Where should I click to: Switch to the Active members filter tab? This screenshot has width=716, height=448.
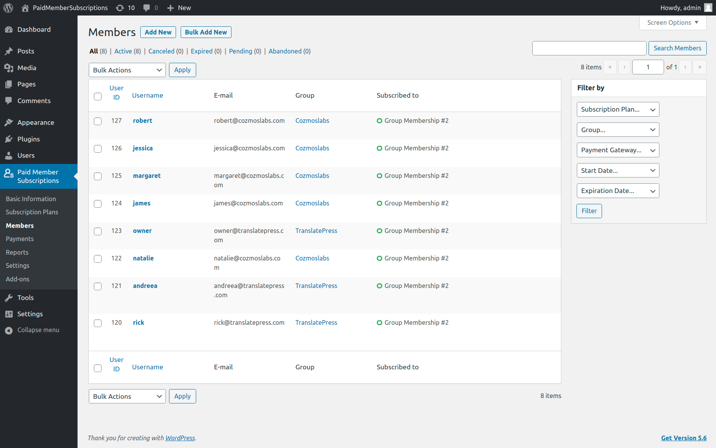tap(123, 51)
